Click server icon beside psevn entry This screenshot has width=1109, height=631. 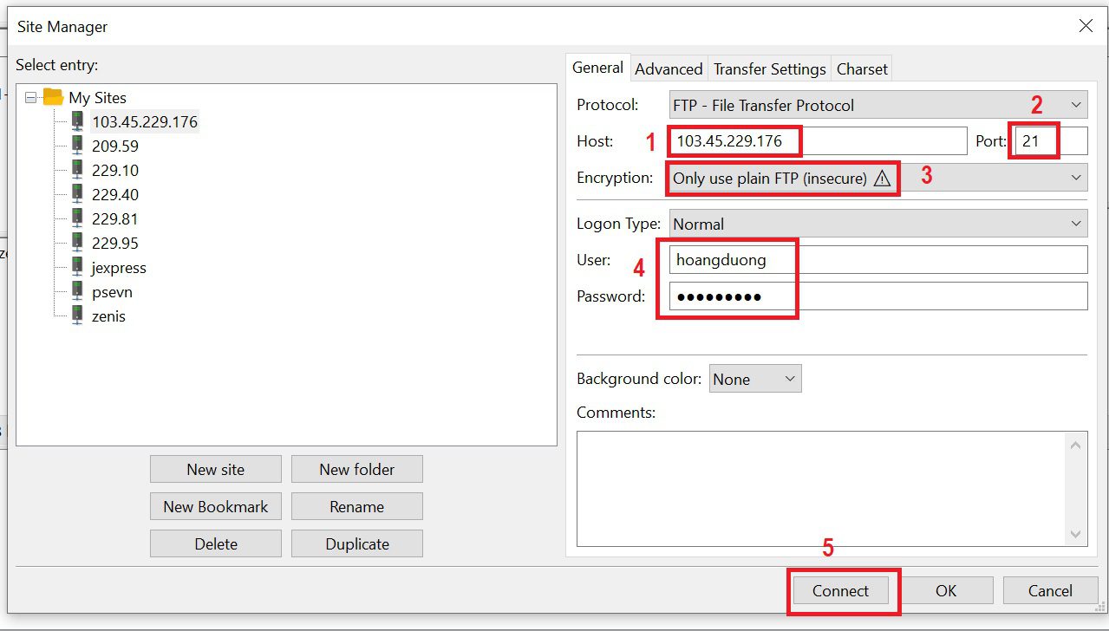pyautogui.click(x=78, y=291)
